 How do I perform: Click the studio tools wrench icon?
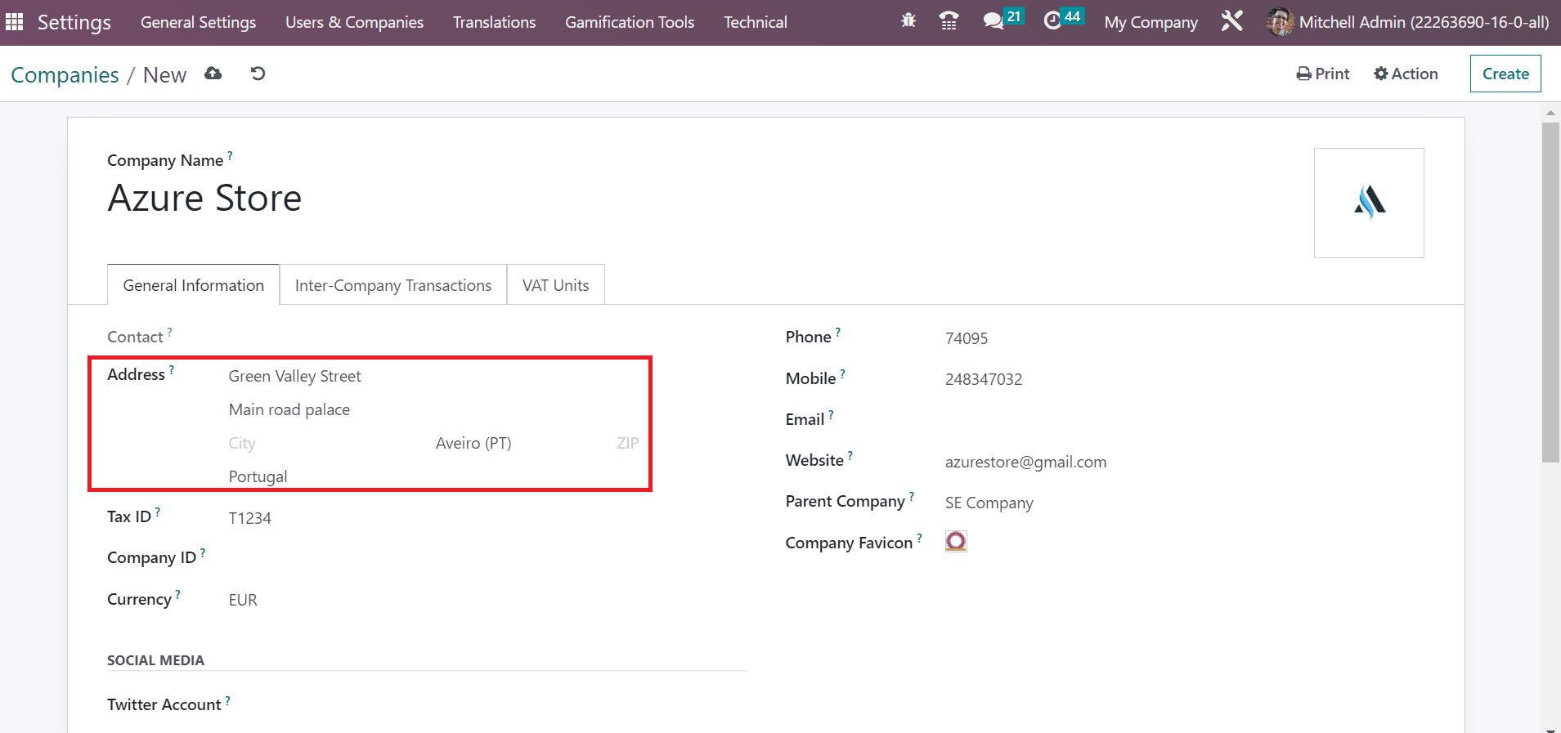coord(1231,21)
